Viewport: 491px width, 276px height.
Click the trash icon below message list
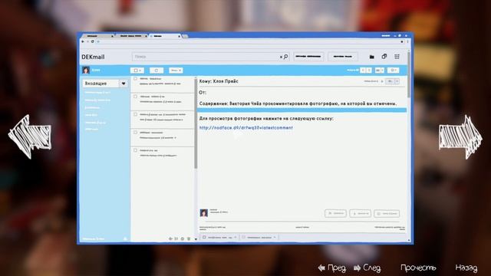(189, 238)
